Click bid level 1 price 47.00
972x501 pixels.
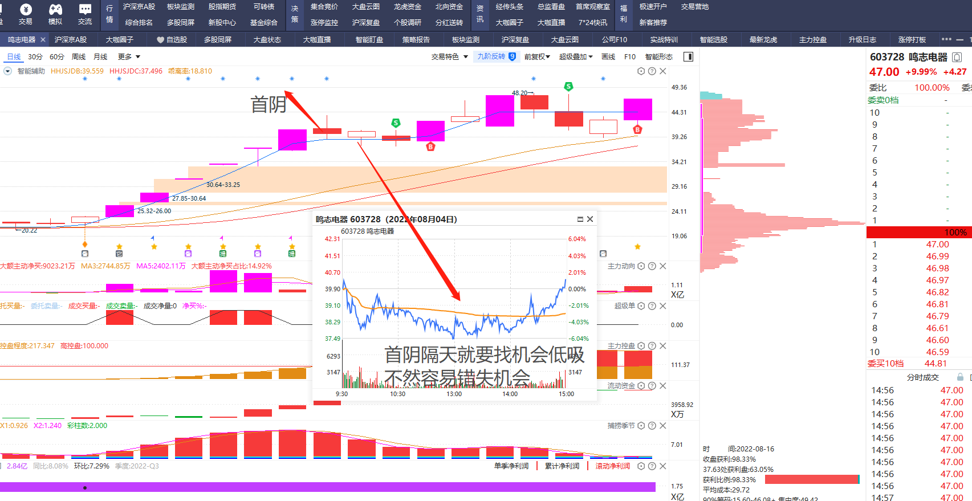tap(937, 245)
